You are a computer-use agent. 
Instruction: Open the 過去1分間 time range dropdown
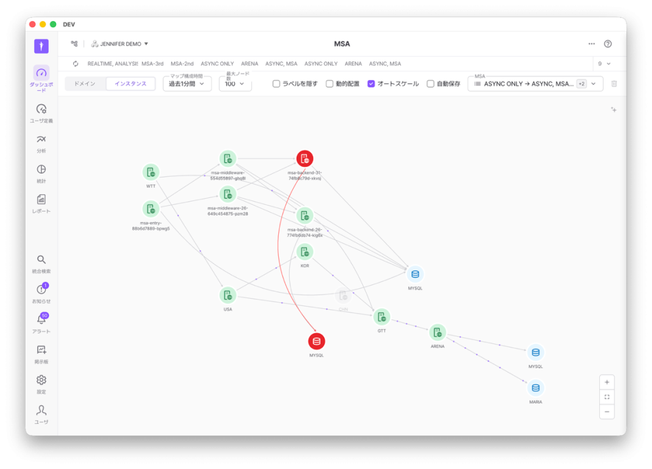(187, 83)
